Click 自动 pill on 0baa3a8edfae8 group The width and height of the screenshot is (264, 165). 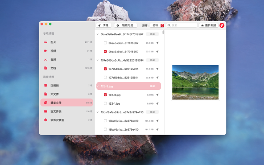[152, 34]
